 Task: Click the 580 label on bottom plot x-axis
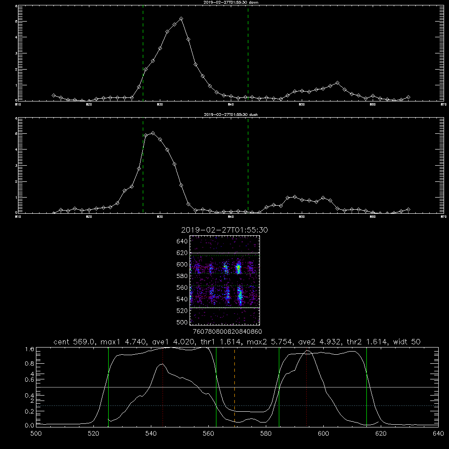coord(266,434)
